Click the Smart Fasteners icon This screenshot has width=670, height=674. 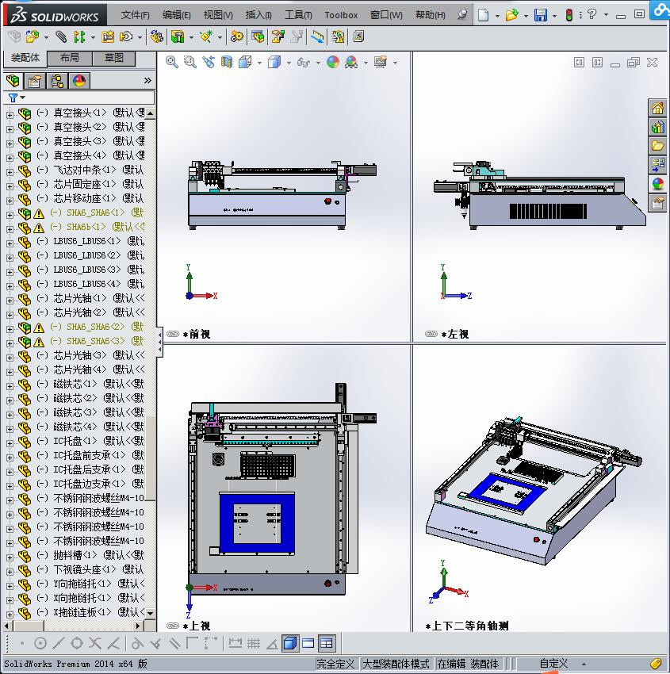click(108, 37)
